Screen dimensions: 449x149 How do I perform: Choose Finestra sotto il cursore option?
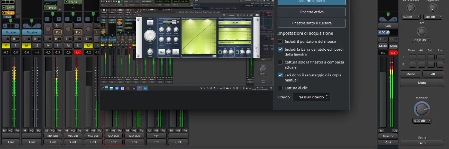(311, 23)
